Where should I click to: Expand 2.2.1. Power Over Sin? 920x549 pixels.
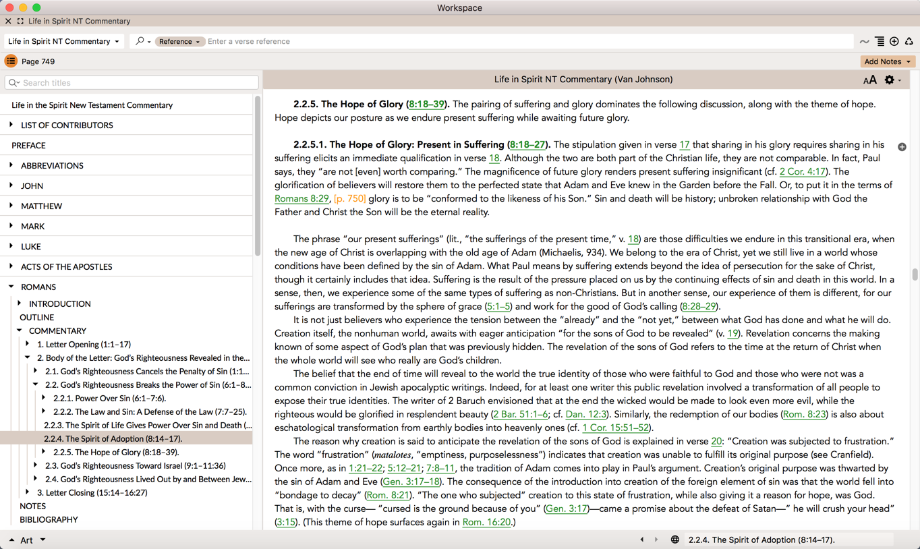point(43,398)
